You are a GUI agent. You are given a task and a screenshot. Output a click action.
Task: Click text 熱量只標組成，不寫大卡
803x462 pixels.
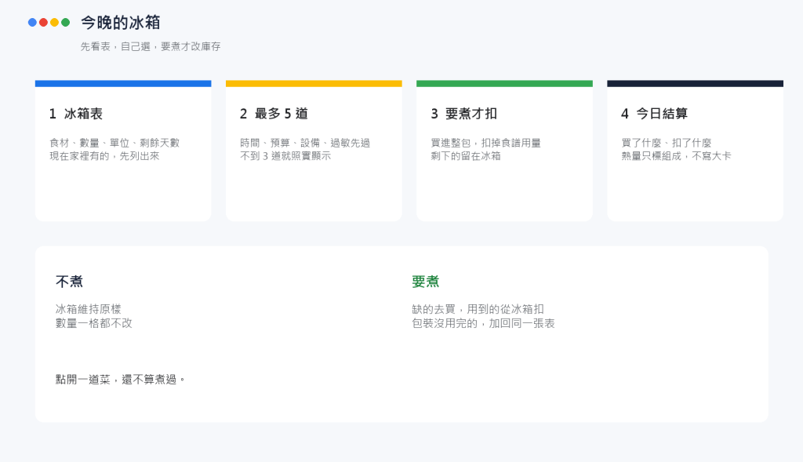point(676,156)
